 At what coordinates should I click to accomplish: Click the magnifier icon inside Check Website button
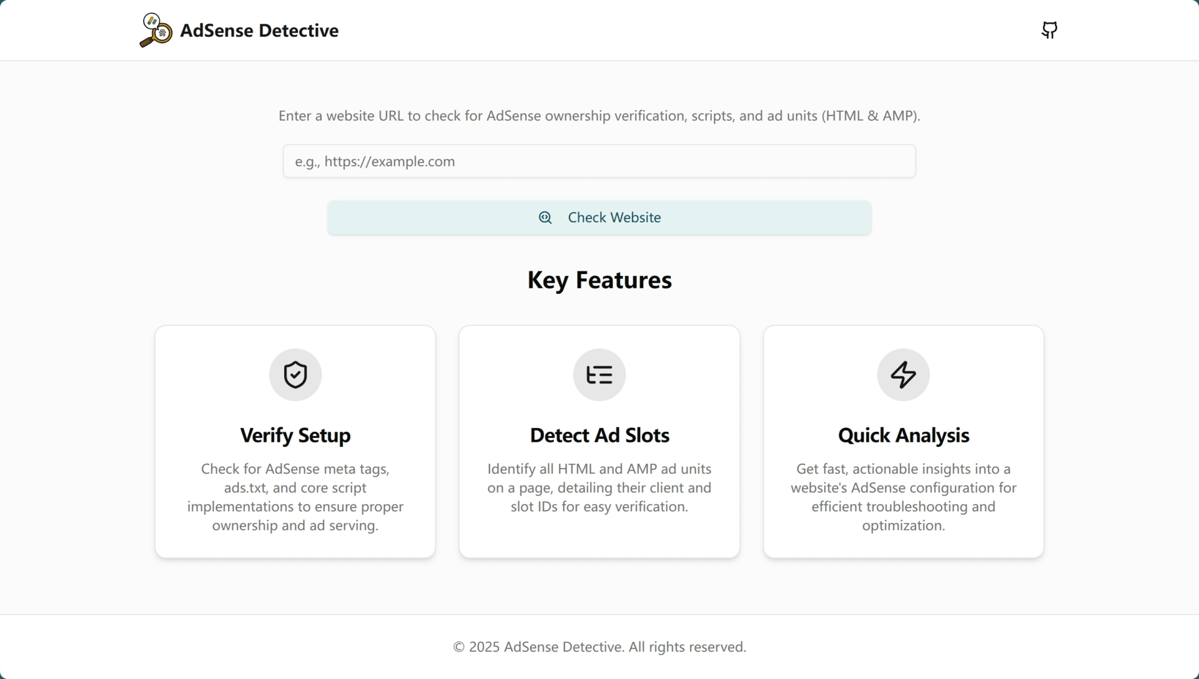545,217
